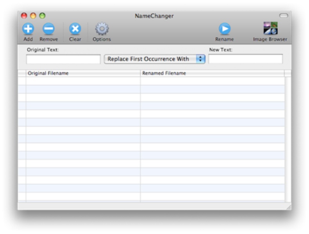
Task: Open Options via the gear icon
Action: 102,29
